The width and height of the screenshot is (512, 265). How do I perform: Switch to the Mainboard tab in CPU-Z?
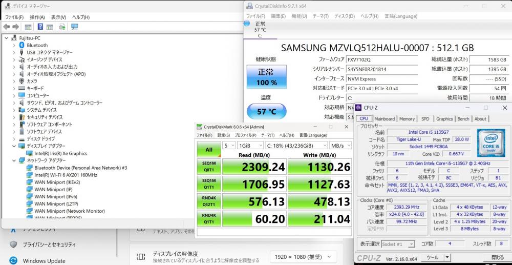[385, 119]
